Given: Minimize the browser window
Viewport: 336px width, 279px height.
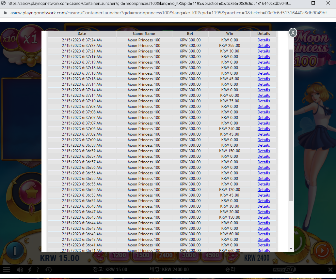Looking at the screenshot, I should click(x=298, y=3).
